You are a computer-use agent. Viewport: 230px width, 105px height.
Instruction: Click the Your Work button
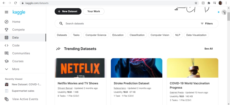(94, 11)
